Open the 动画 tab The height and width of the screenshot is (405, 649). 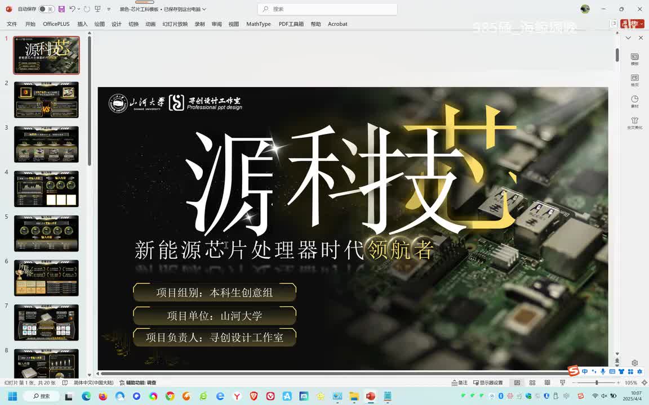(x=150, y=24)
